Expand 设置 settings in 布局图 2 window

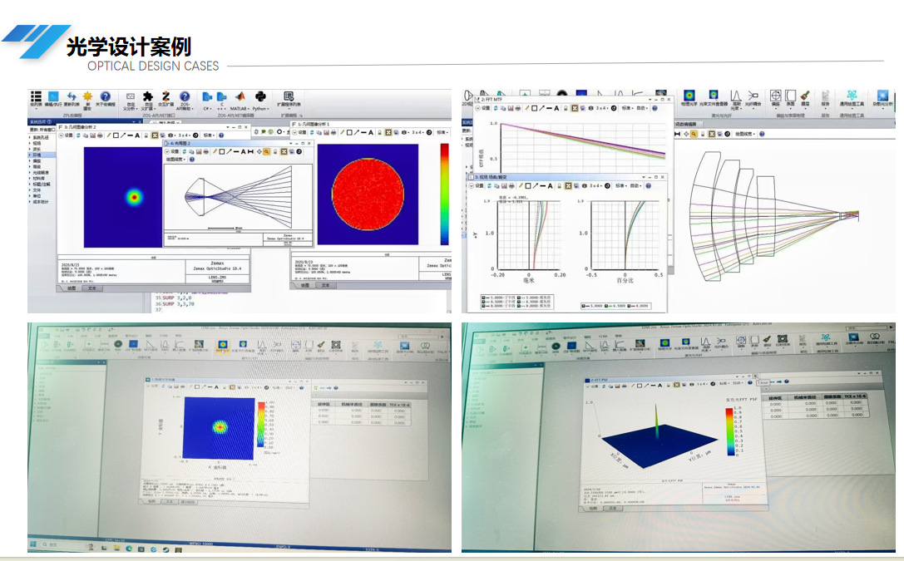click(x=172, y=151)
